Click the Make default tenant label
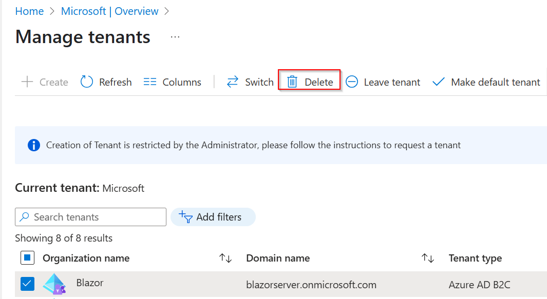The width and height of the screenshot is (547, 299). click(495, 82)
